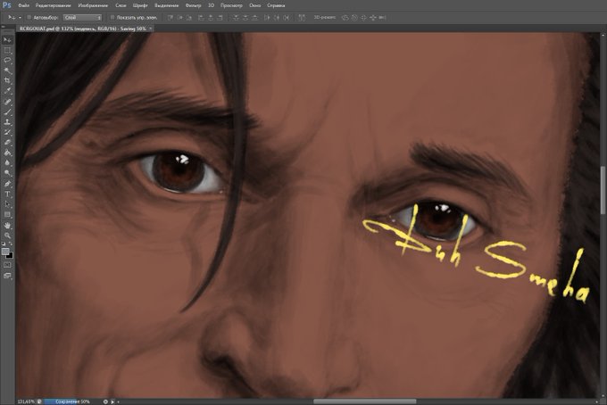Viewport: 607px width, 405px height.
Task: Open the Окно menu
Action: [x=254, y=5]
